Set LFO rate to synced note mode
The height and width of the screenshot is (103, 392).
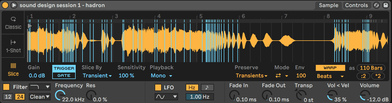pos(207,87)
